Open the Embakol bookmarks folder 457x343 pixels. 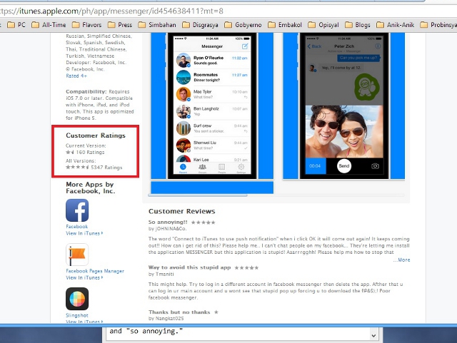click(285, 25)
